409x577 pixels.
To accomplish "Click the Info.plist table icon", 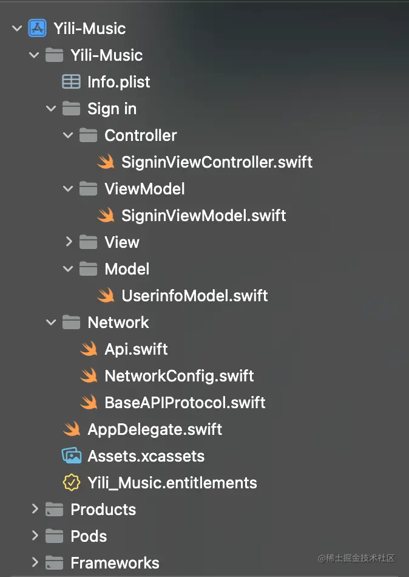I will click(x=71, y=82).
